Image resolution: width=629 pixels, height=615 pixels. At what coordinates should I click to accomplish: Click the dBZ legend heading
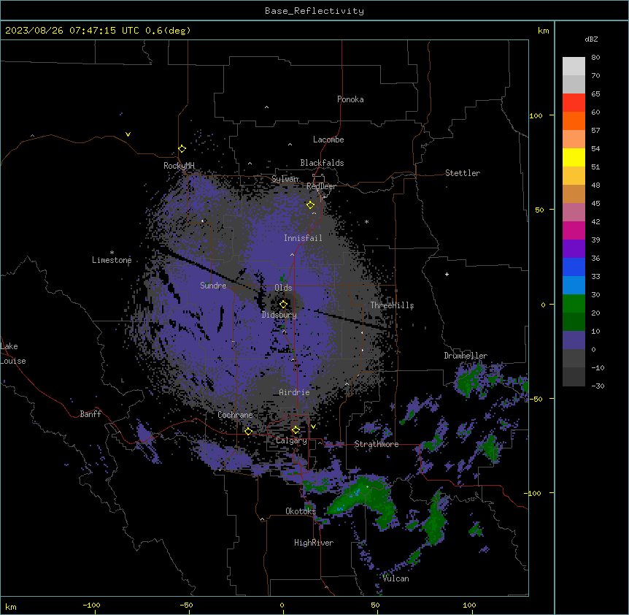(x=591, y=39)
